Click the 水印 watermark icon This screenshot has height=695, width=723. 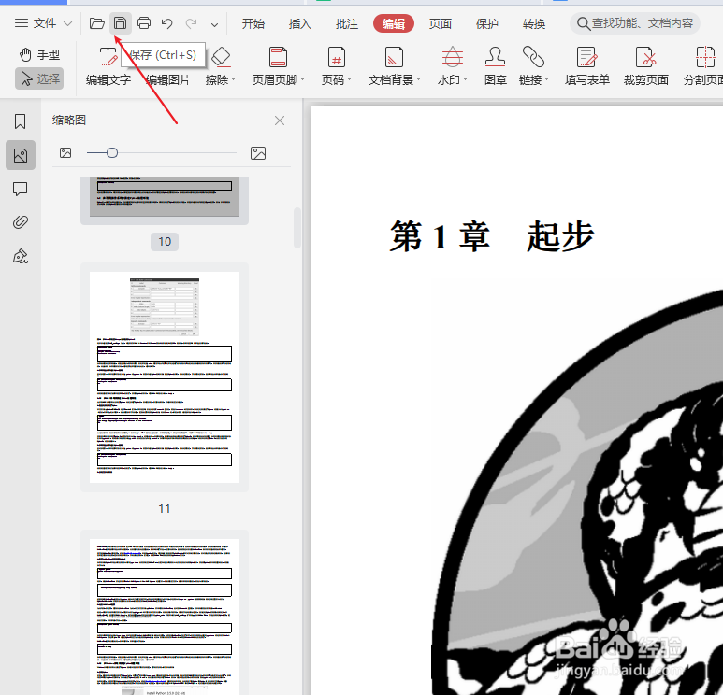coord(453,57)
